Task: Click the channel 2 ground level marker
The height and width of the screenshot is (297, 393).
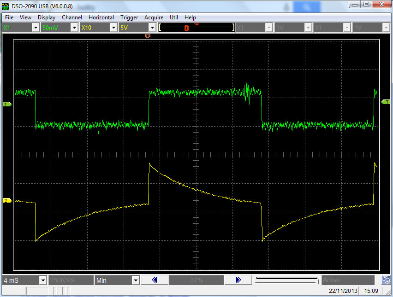Action: 7,201
